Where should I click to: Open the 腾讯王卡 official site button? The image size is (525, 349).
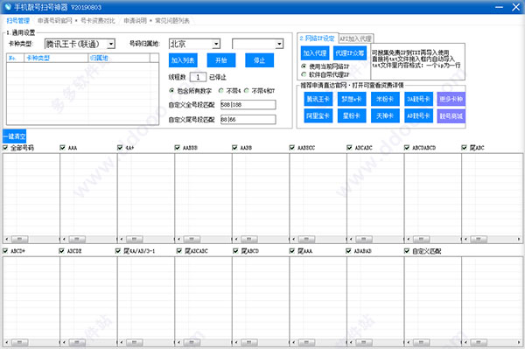point(318,99)
